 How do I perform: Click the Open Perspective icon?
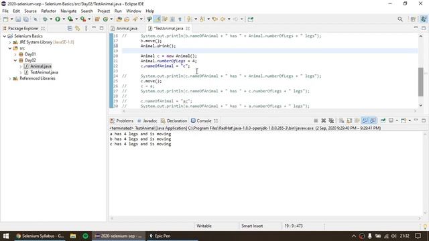[413, 19]
